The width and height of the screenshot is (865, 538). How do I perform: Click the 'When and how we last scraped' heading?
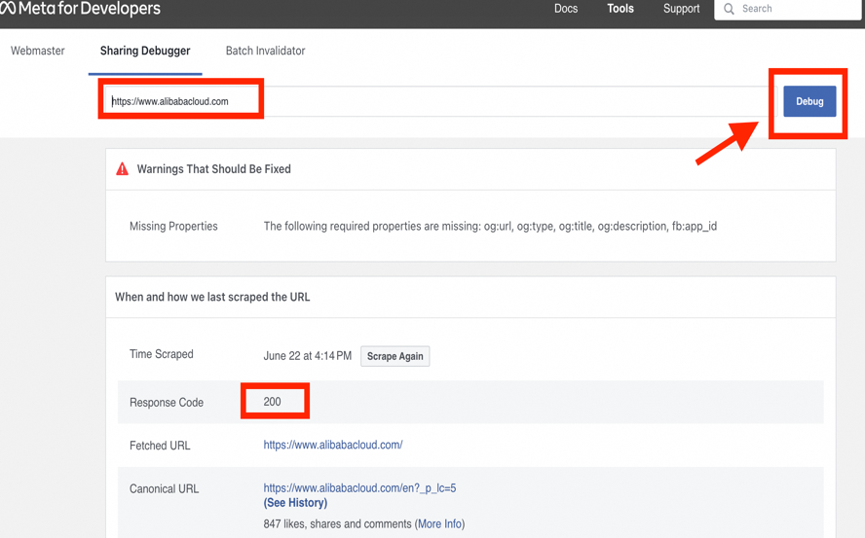[212, 297]
